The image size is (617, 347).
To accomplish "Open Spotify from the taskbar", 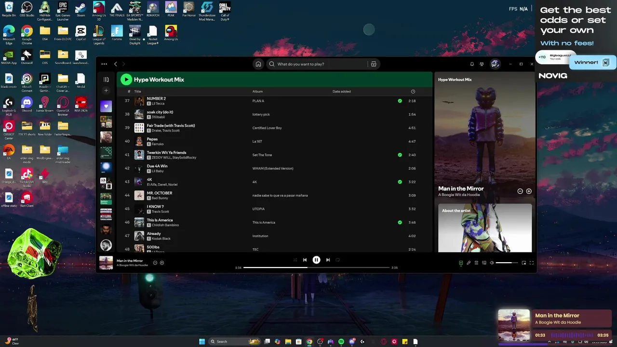I will 341,342.
